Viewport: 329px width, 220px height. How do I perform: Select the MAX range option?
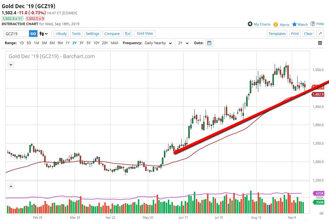[x=114, y=43]
